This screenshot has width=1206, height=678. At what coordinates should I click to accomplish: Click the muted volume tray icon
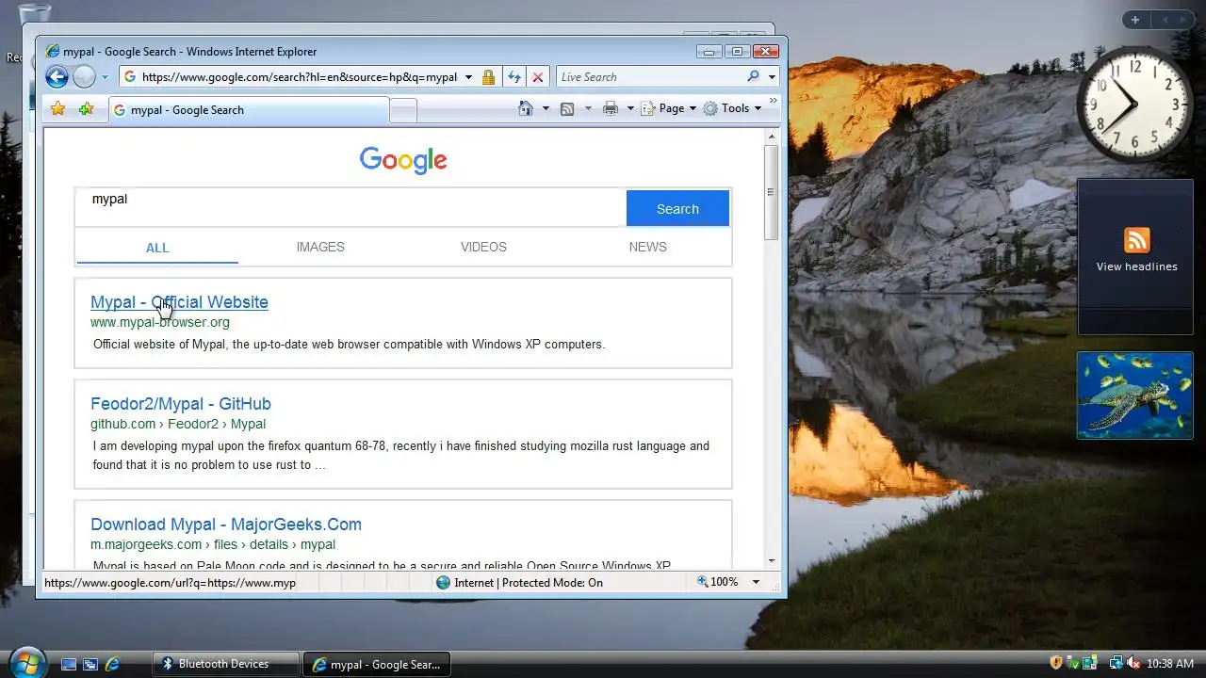(x=1133, y=663)
